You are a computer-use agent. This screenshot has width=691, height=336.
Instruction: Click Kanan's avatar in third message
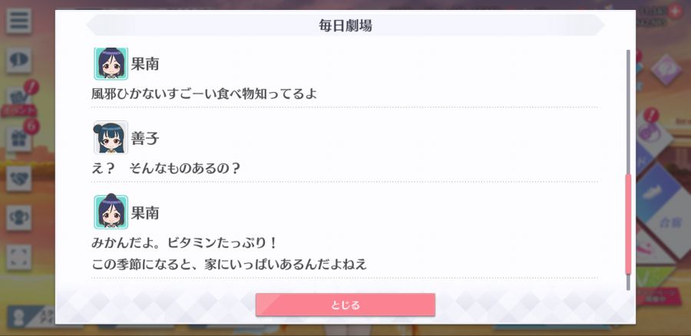pyautogui.click(x=111, y=212)
